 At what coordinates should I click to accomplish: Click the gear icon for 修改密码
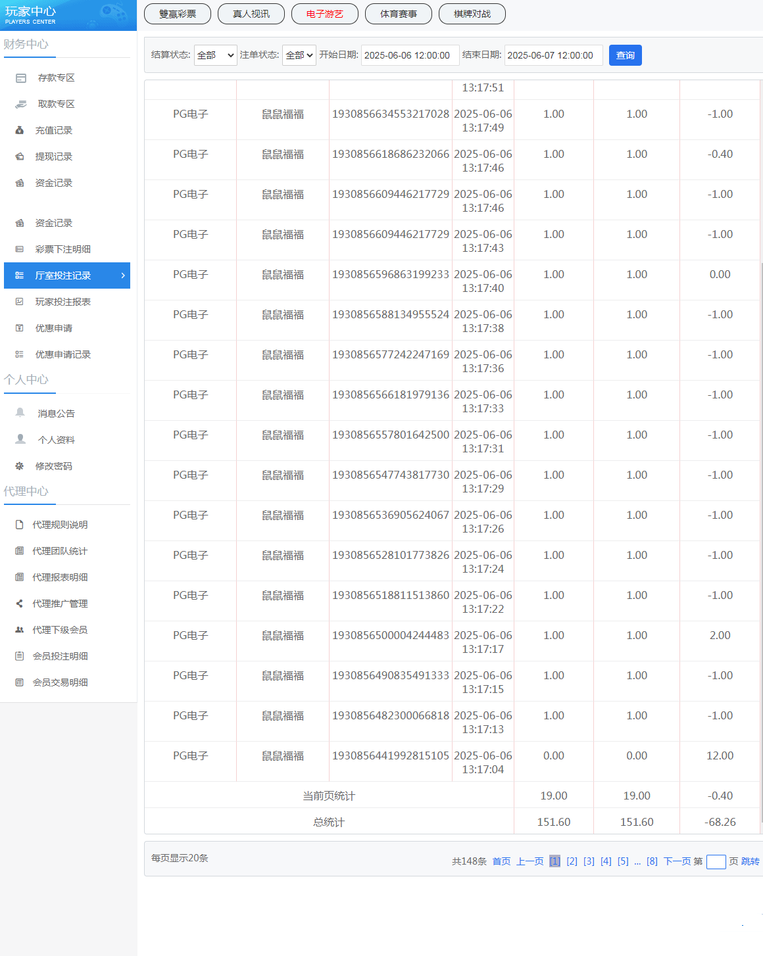click(x=20, y=466)
